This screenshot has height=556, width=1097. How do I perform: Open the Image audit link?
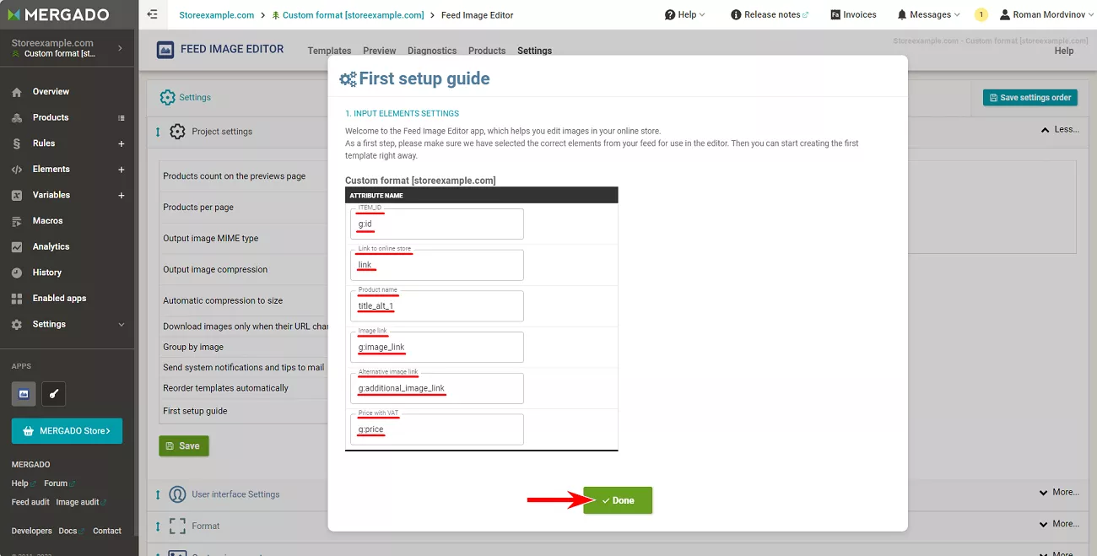[x=81, y=502]
